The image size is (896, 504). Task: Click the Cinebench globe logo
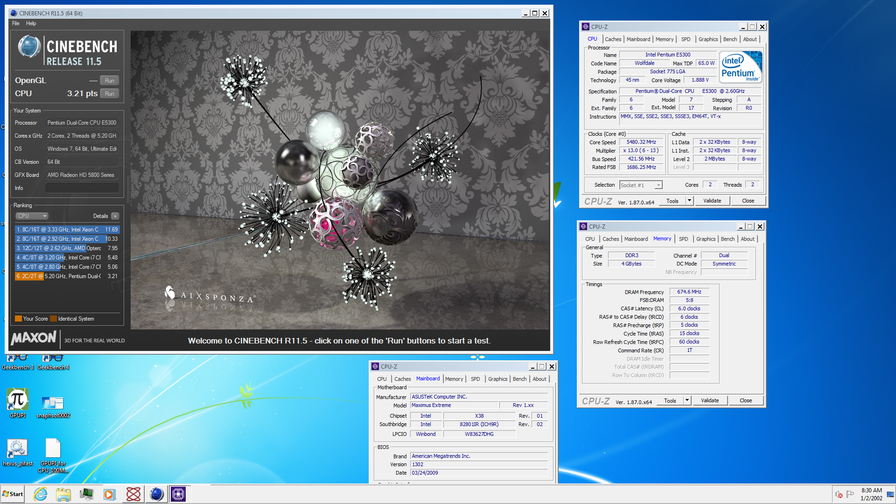29,47
